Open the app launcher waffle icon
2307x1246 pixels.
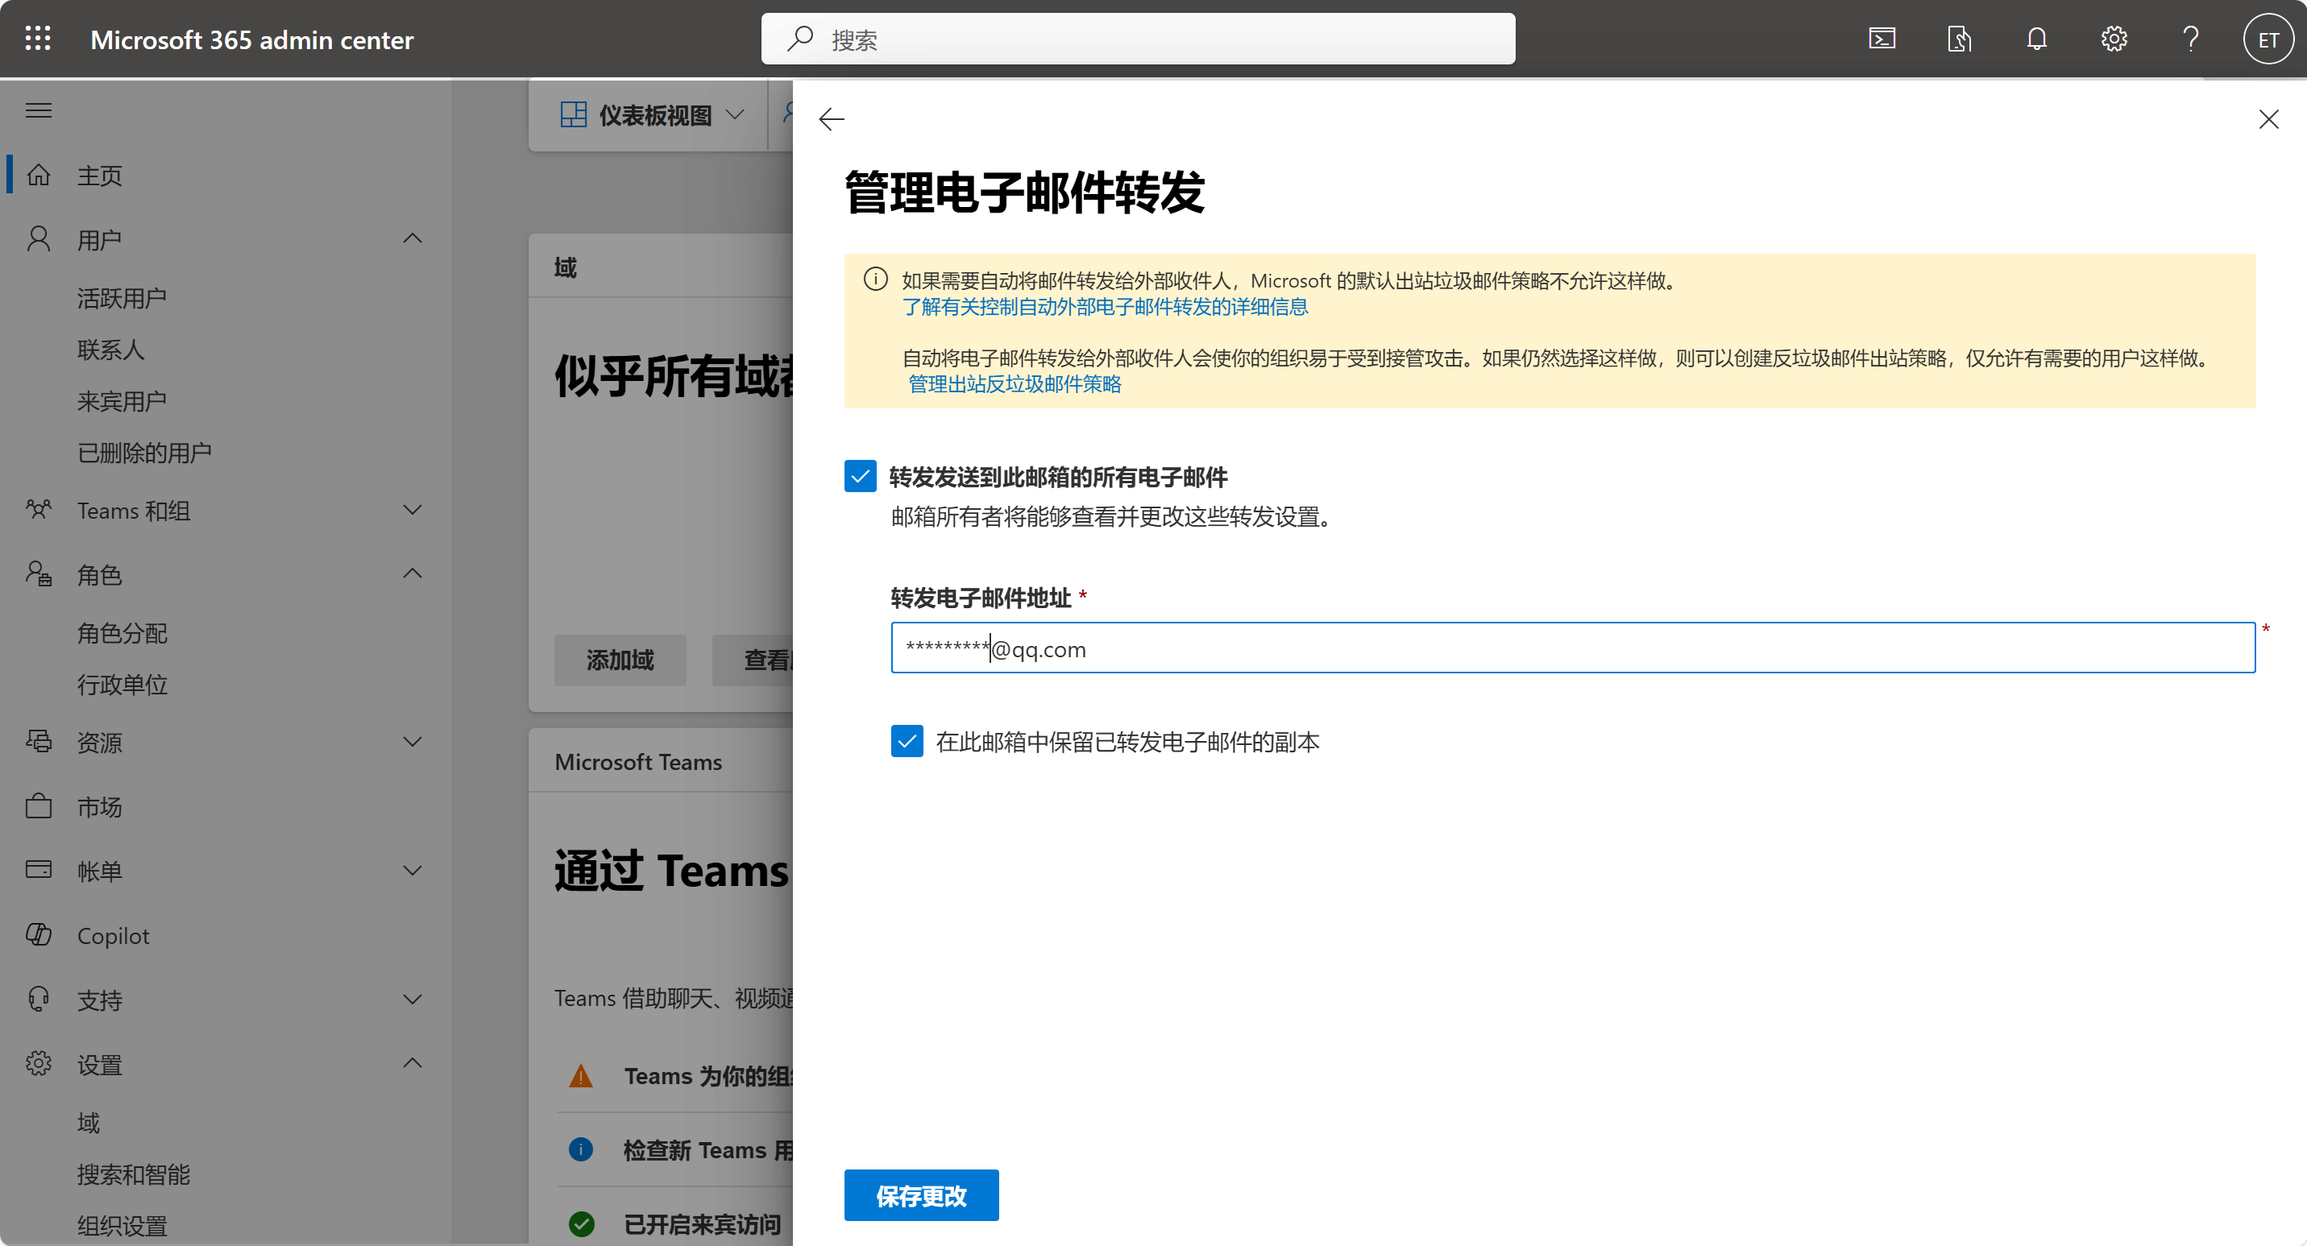(x=38, y=39)
